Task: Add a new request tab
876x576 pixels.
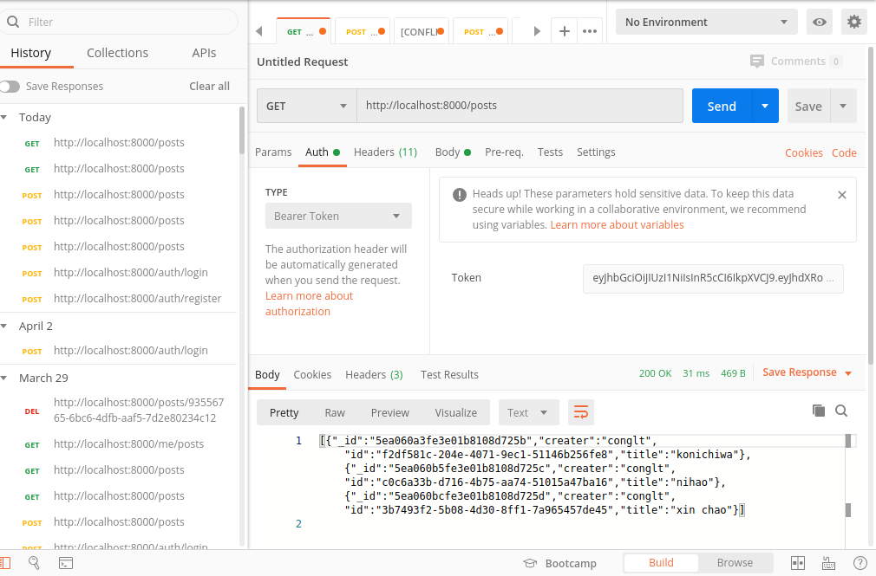Action: tap(564, 31)
